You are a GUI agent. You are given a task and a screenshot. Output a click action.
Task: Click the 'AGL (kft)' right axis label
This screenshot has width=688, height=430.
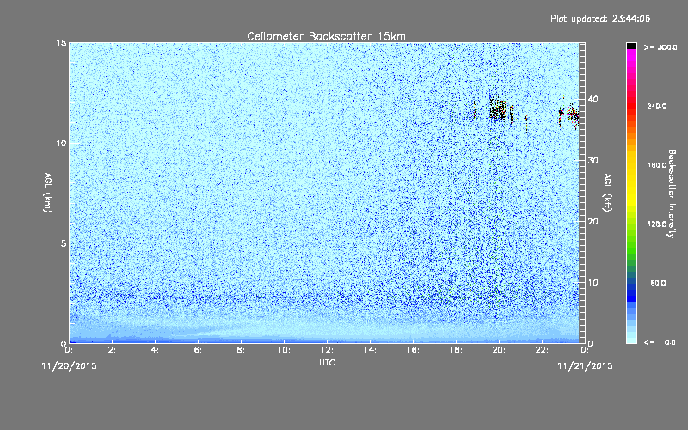click(607, 193)
